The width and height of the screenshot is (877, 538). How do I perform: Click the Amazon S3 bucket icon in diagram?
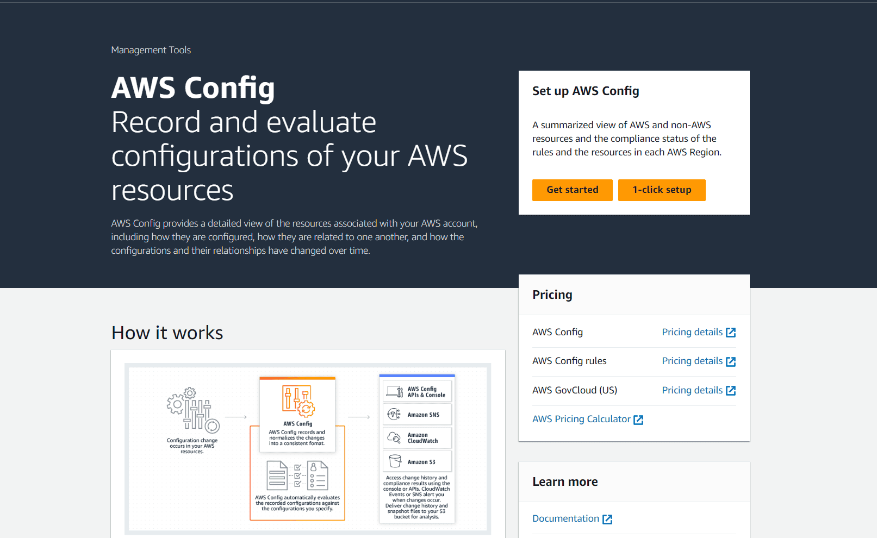395,461
